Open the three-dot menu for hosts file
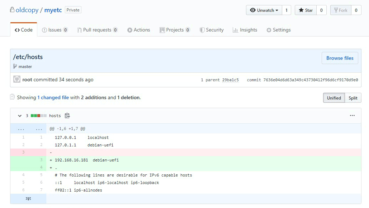Image resolution: width=369 pixels, height=208 pixels. tap(352, 116)
